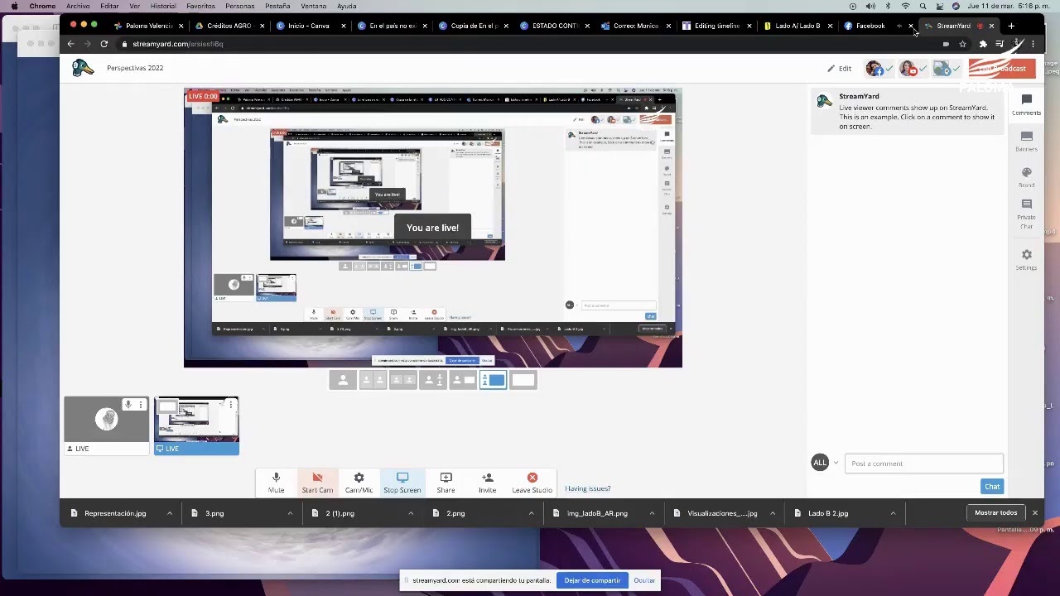Open the Private Chat panel

1026,214
